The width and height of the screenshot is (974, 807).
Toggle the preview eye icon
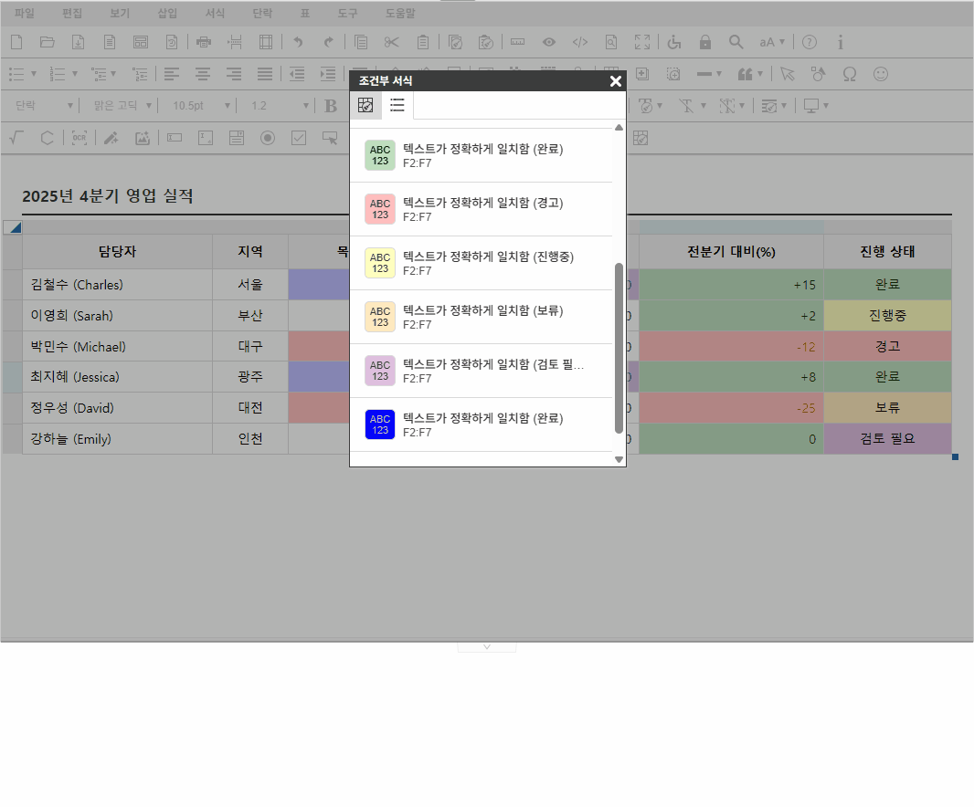548,42
